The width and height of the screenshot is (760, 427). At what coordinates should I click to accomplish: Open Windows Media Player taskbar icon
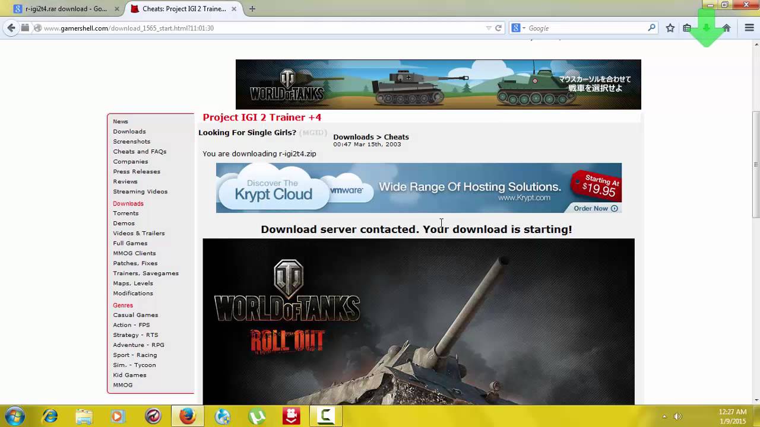point(117,416)
